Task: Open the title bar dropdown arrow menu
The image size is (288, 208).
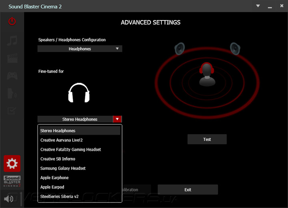Action: coord(258,6)
